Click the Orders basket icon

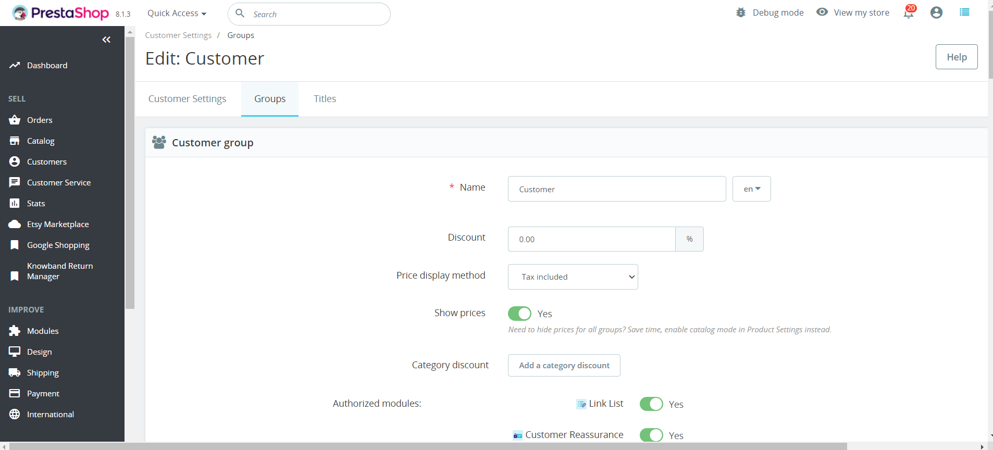(x=15, y=120)
